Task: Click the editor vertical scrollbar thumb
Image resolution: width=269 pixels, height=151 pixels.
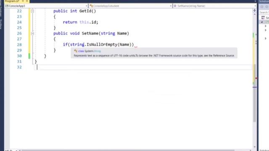Action: click(255, 93)
